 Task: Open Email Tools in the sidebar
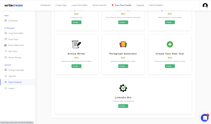click(x=13, y=39)
